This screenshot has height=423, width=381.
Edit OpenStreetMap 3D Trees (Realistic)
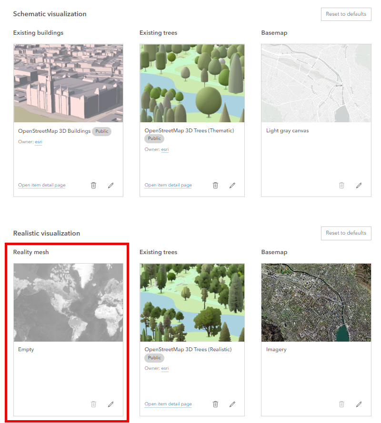click(232, 404)
